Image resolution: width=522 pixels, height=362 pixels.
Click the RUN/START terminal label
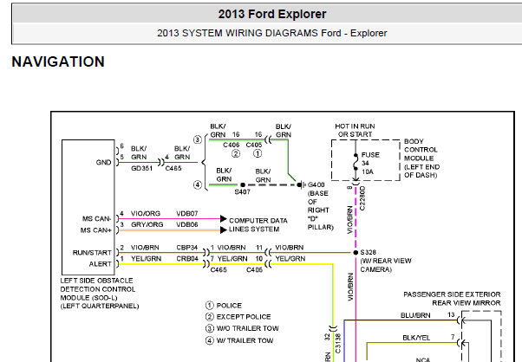pos(92,253)
